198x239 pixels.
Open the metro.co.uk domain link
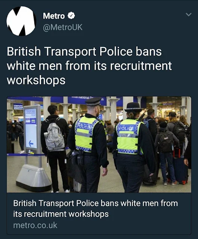[35, 226]
